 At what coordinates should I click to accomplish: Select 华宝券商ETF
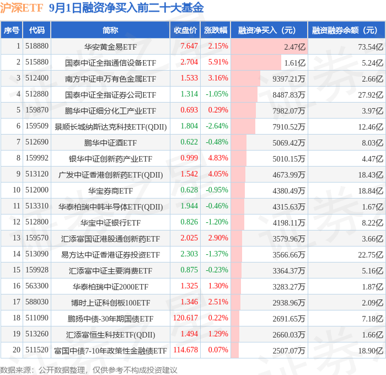click(110, 191)
